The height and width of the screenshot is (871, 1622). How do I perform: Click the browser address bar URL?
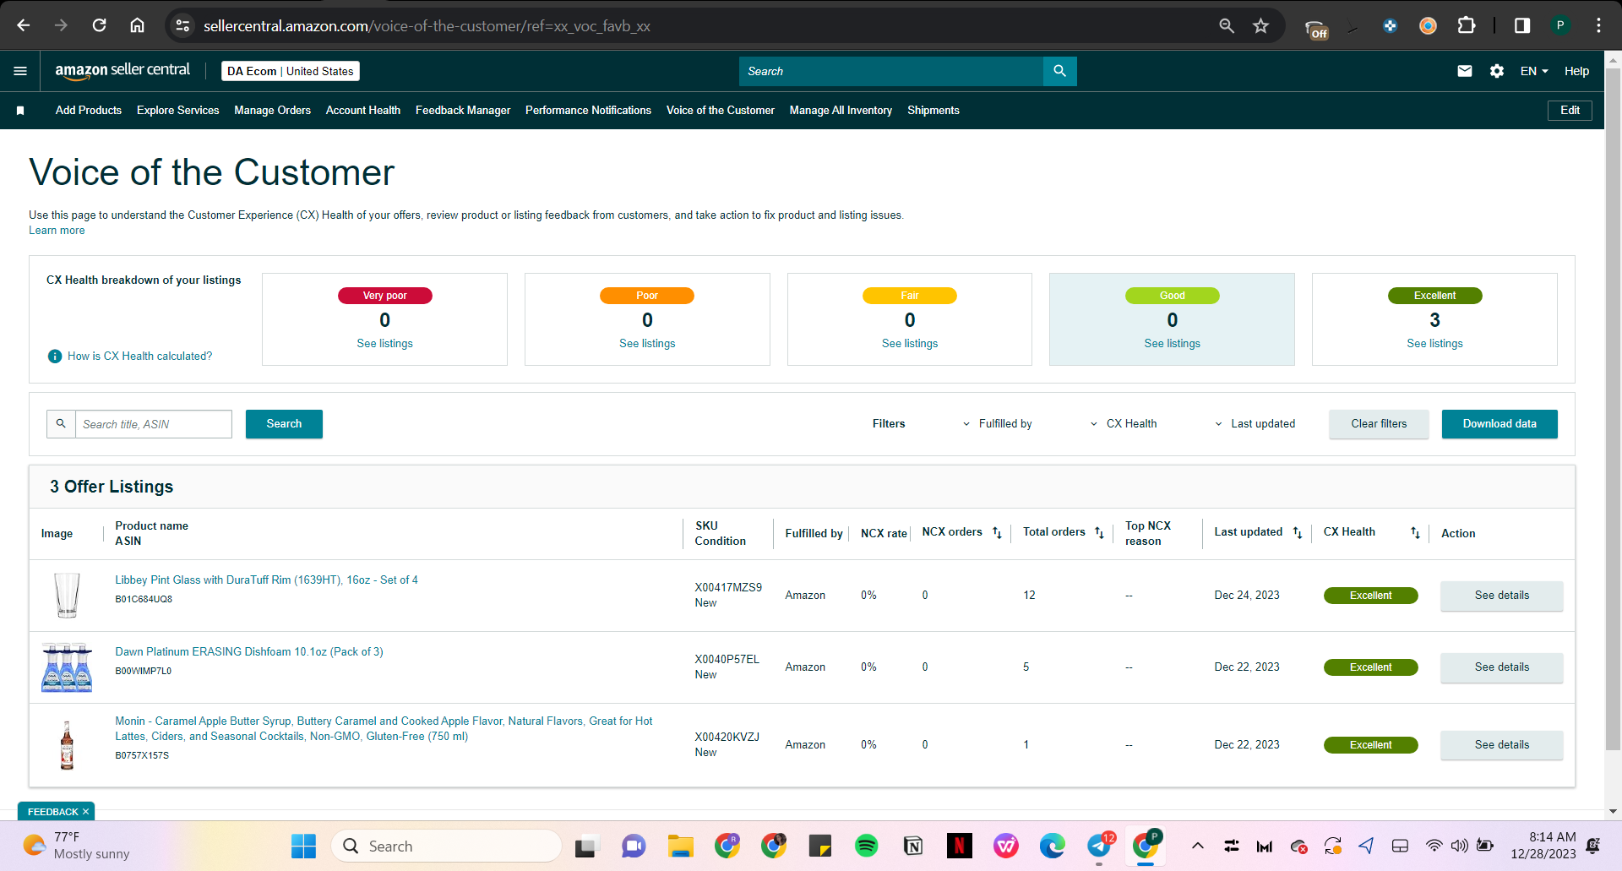[x=427, y=26]
